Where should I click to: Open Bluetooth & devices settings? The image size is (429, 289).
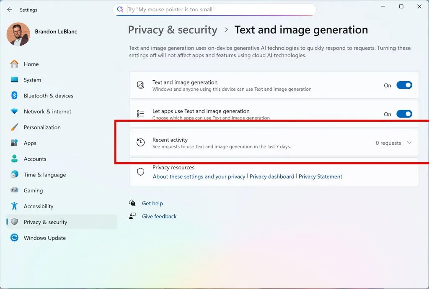14,96
